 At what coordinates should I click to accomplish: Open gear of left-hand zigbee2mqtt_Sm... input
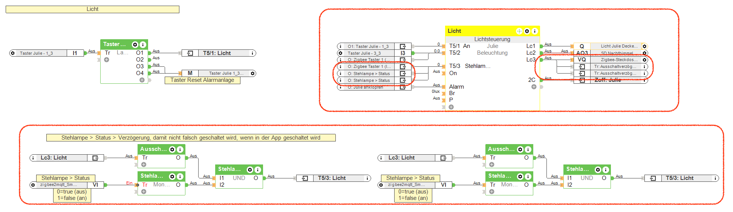[x=33, y=185]
